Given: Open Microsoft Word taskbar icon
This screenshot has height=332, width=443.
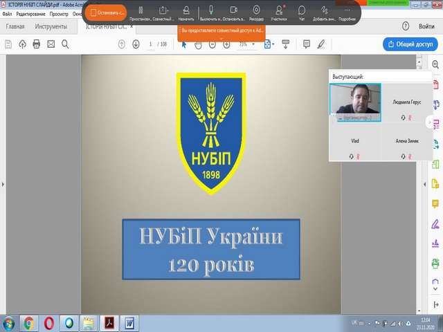Looking at the screenshot, I should tap(129, 324).
